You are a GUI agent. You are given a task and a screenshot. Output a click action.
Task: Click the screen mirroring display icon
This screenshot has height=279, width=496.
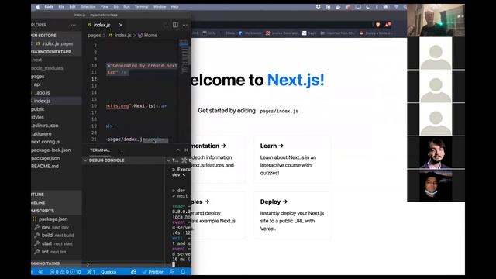click(x=358, y=7)
